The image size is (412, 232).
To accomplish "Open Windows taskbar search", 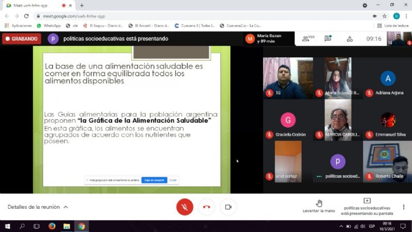I will pyautogui.click(x=22, y=226).
